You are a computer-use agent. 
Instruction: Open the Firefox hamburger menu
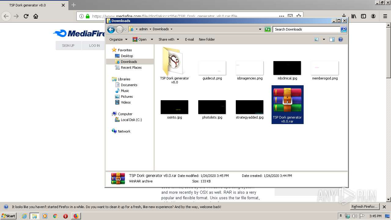click(x=385, y=16)
